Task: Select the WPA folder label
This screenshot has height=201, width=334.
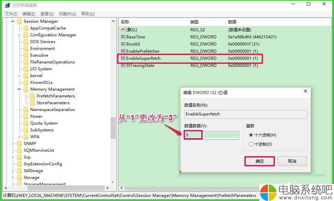Action: pos(35,137)
